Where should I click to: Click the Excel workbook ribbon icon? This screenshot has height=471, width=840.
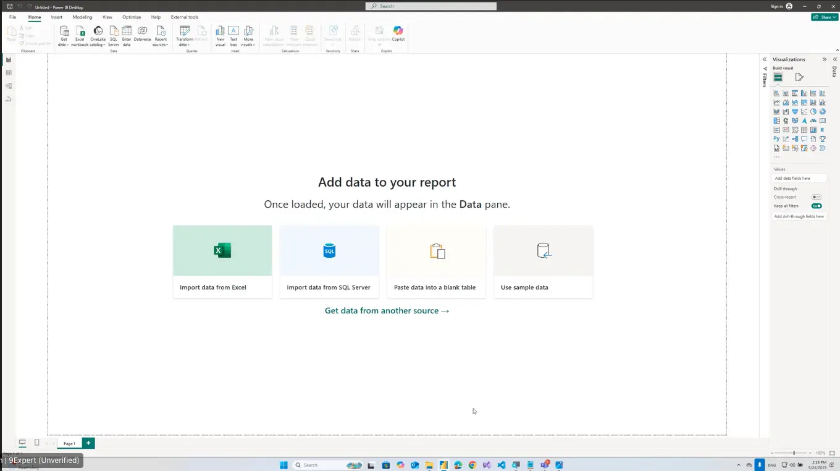[x=80, y=36]
